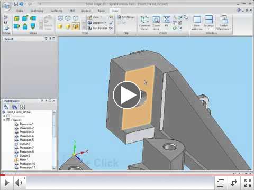Choose the first wireframe style icon in Style group

pos(60,18)
